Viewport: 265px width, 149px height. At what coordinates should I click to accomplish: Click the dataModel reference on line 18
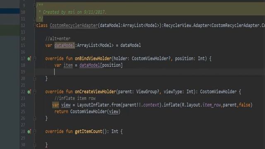tap(89, 65)
